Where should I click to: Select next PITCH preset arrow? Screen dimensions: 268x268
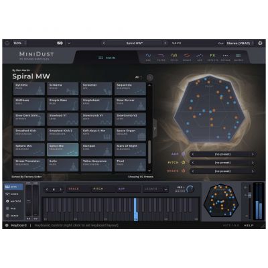point(253,163)
